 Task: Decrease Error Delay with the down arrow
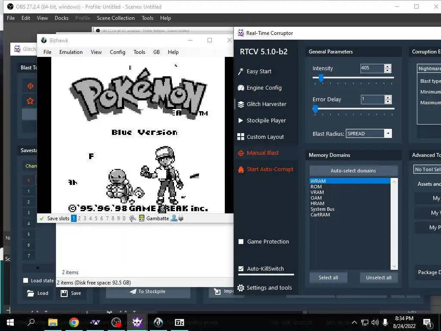pyautogui.click(x=388, y=101)
